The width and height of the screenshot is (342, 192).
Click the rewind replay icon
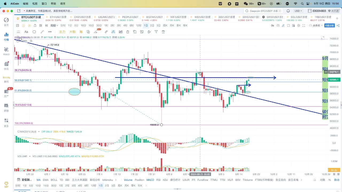(x=46, y=26)
